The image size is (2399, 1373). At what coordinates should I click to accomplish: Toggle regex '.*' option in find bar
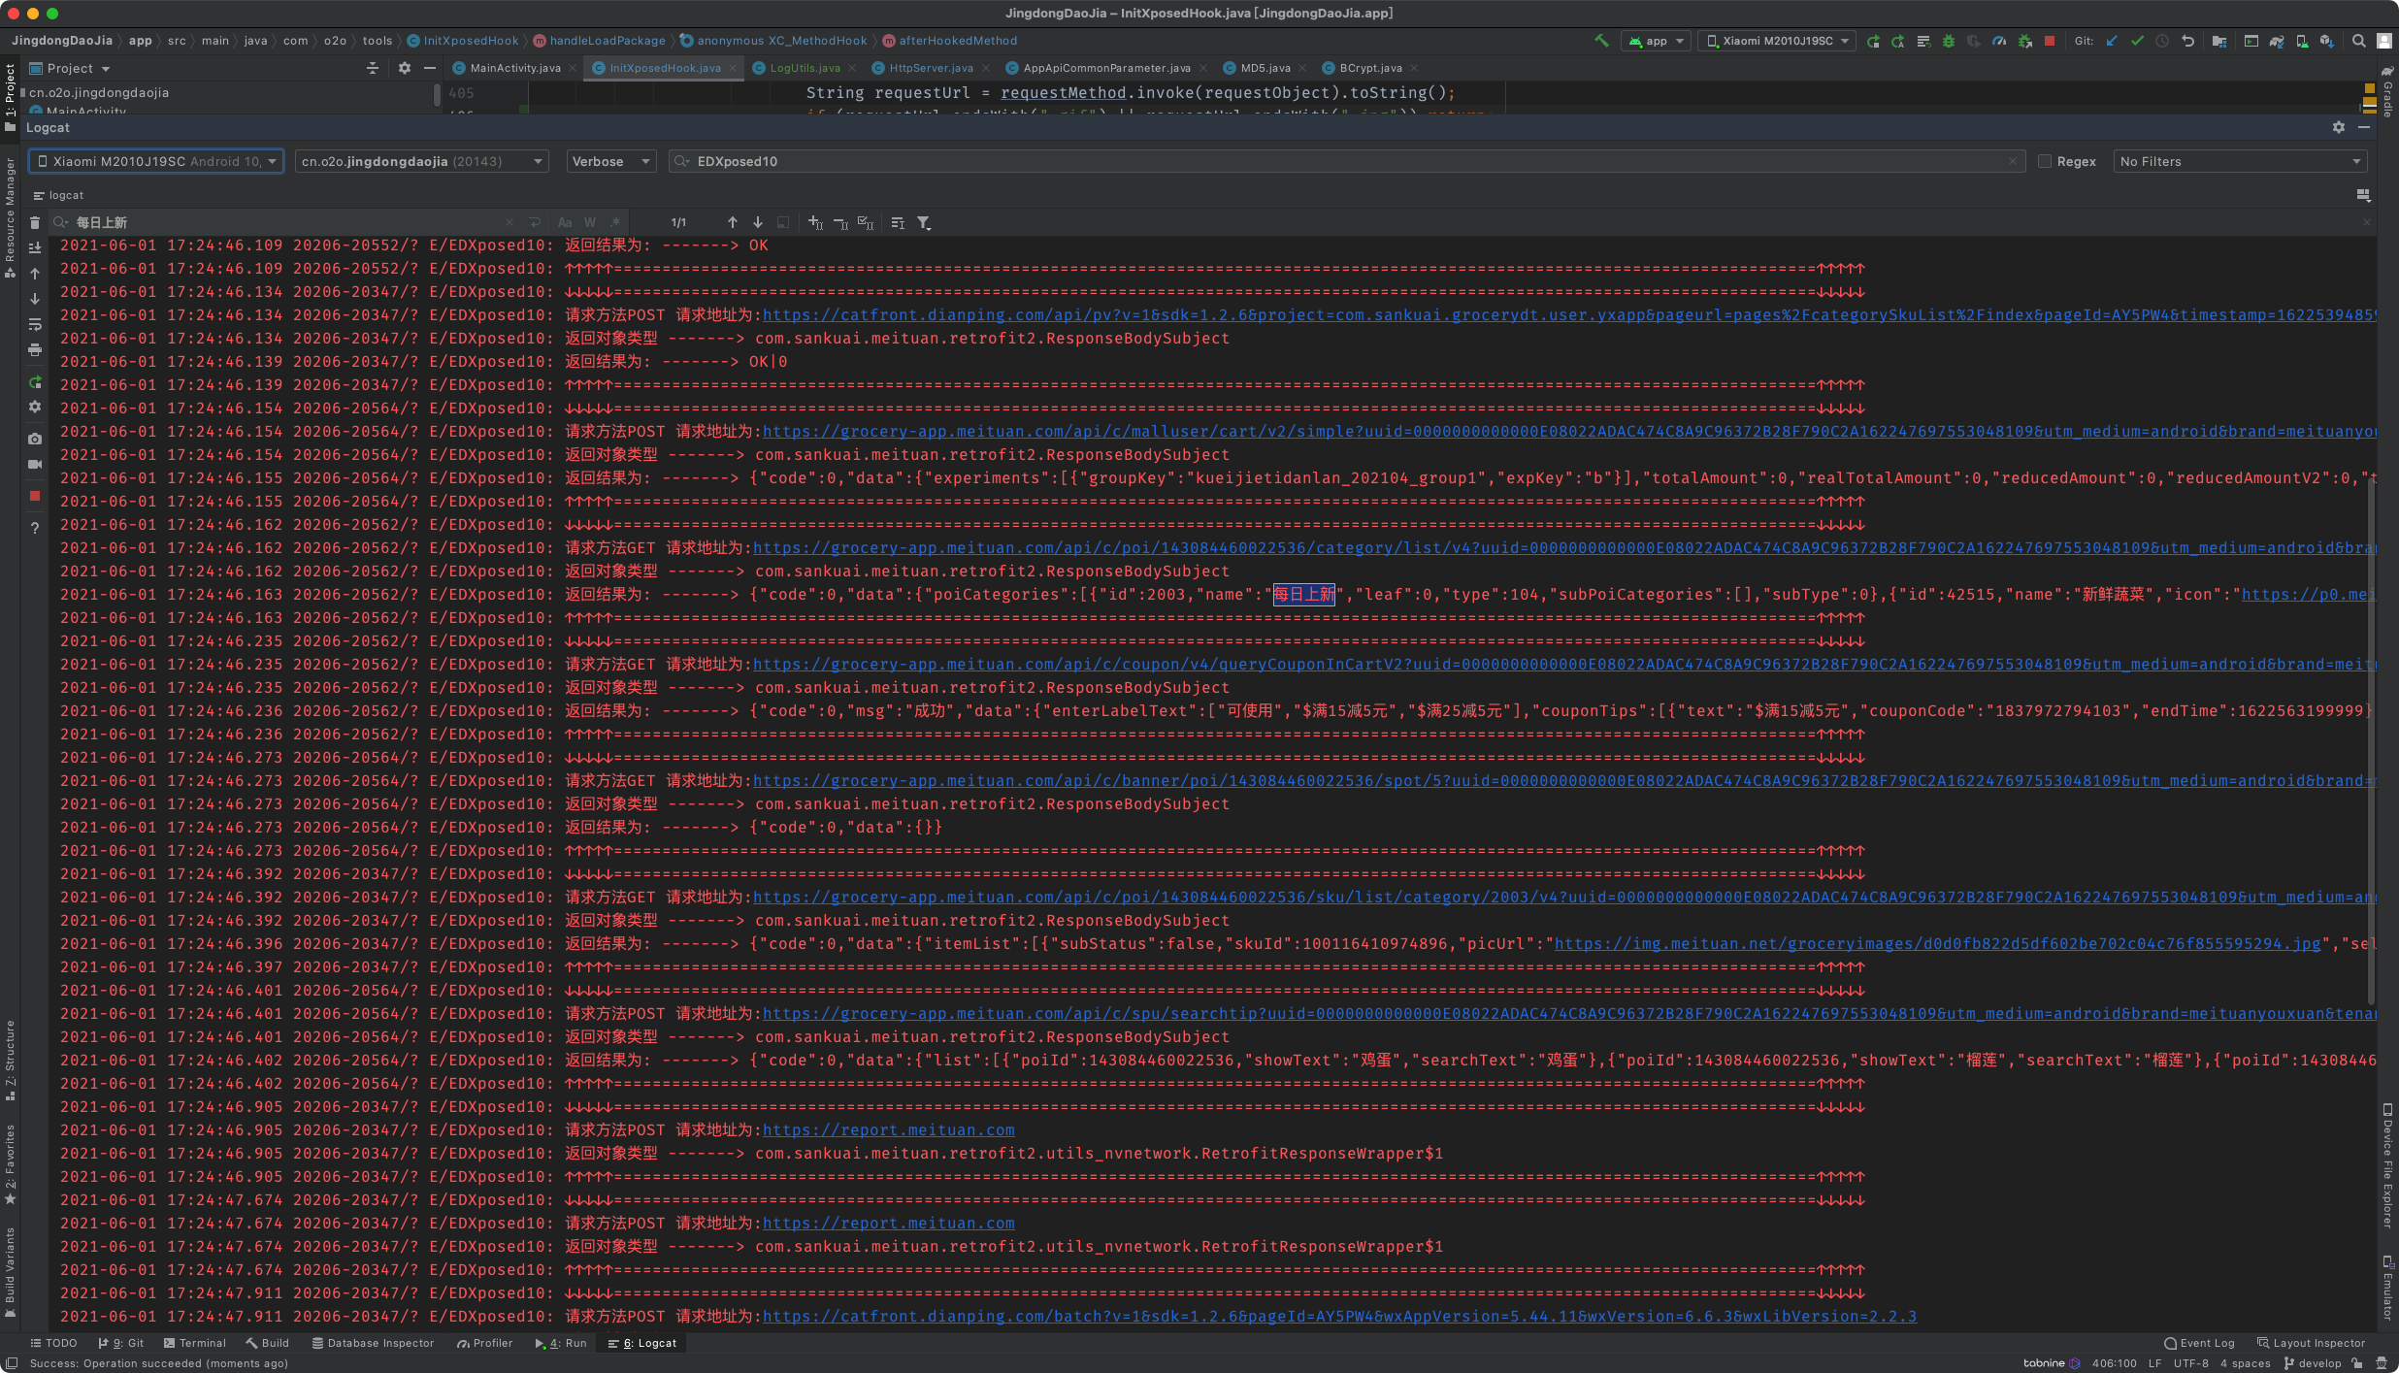[615, 222]
